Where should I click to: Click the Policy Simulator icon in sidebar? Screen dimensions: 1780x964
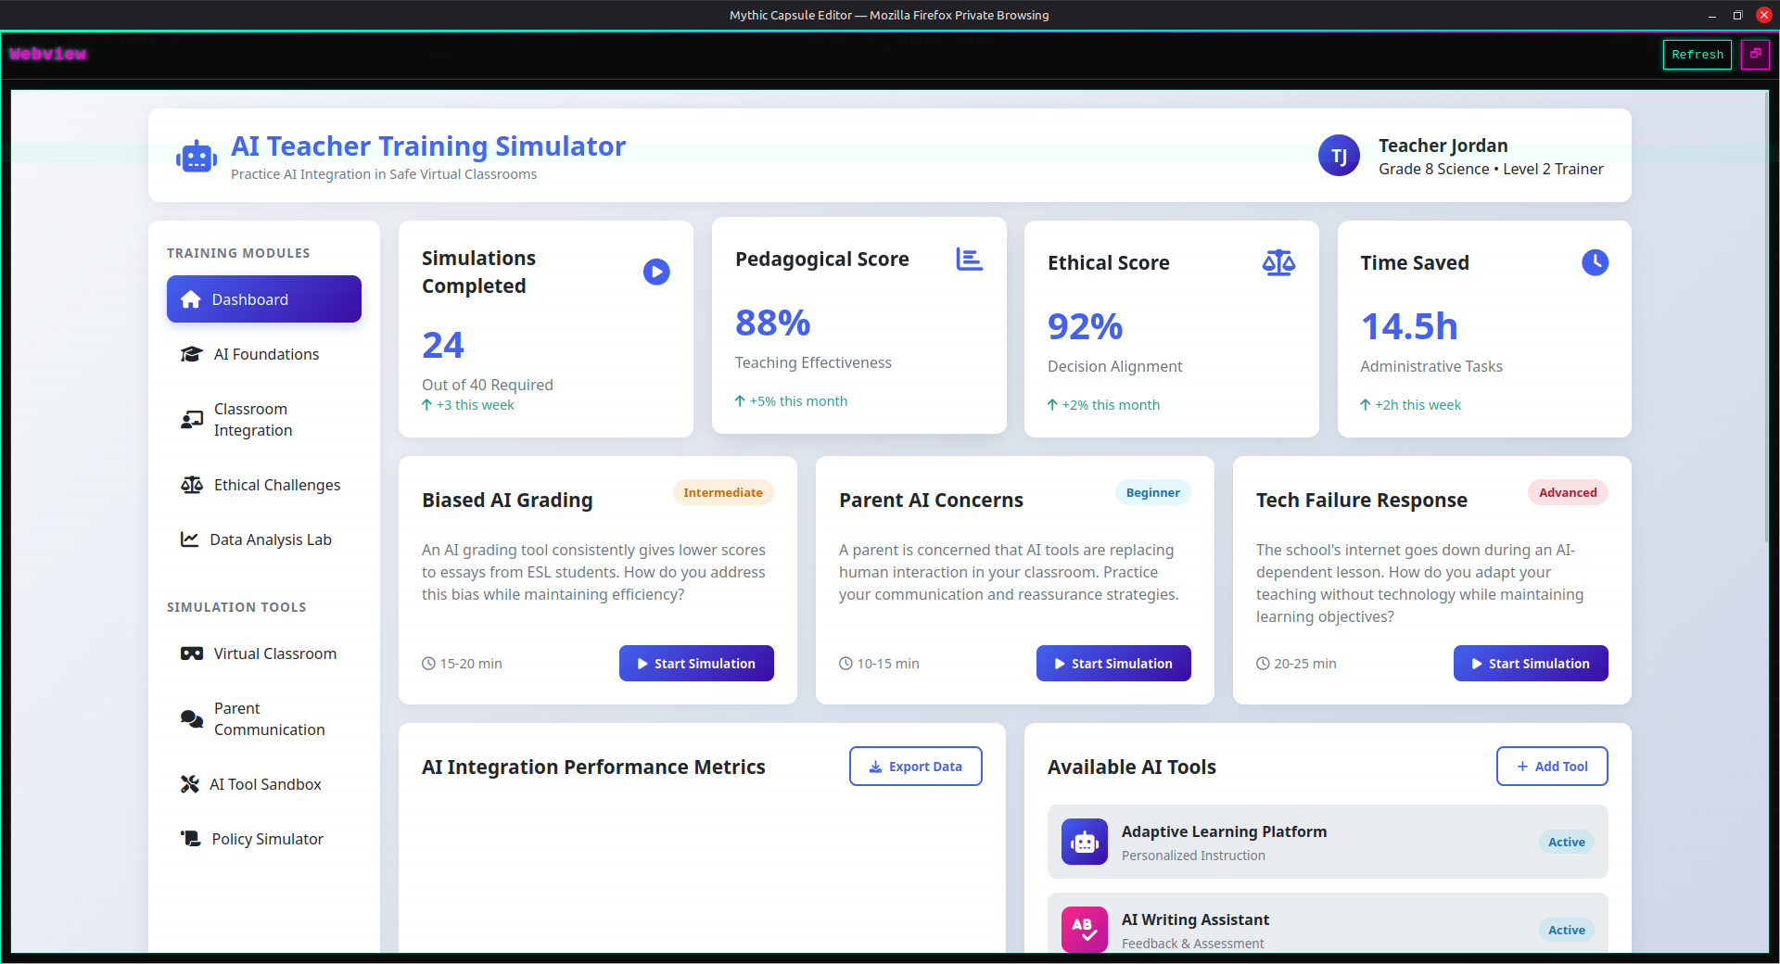tap(191, 839)
